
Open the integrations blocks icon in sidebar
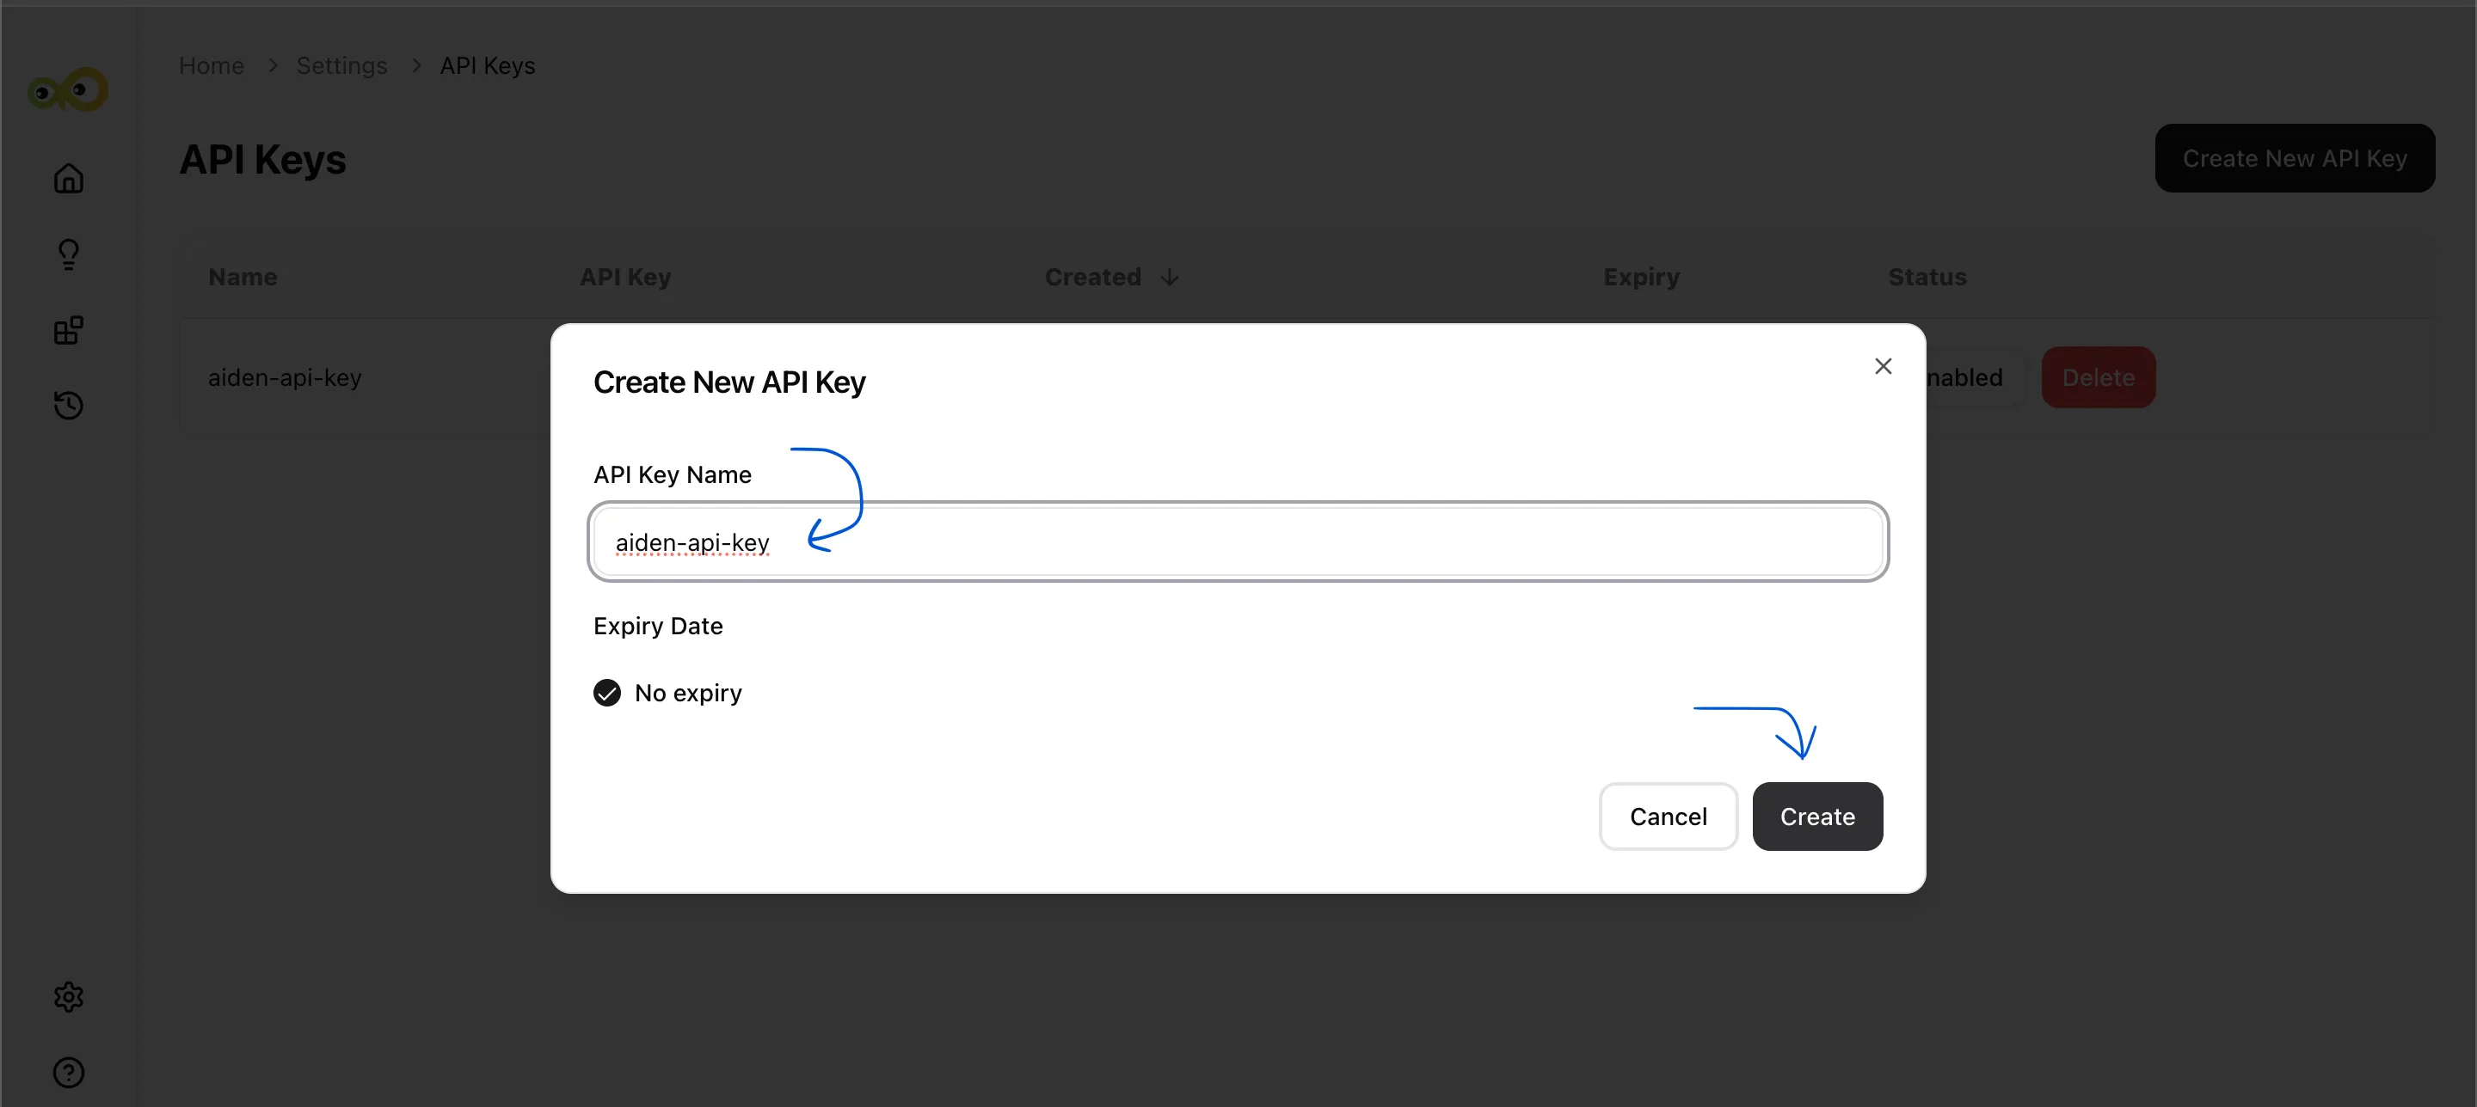point(68,331)
